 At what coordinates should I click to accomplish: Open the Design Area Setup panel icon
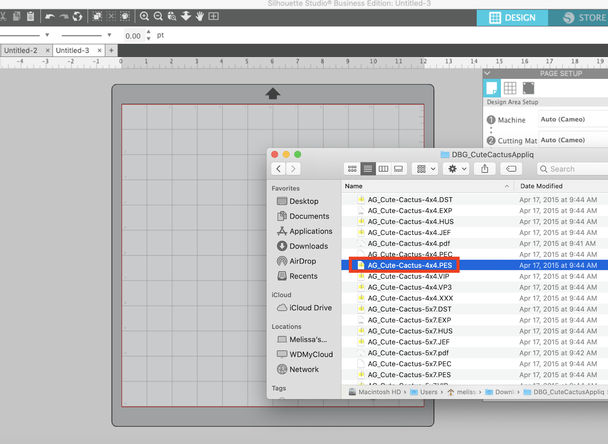pos(492,88)
